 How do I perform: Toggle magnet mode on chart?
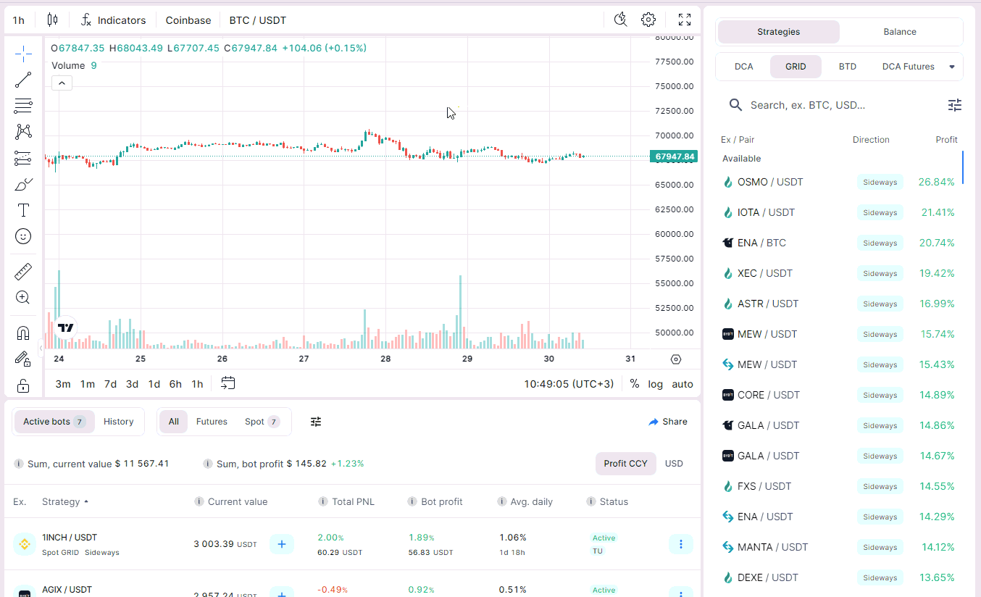click(x=23, y=333)
